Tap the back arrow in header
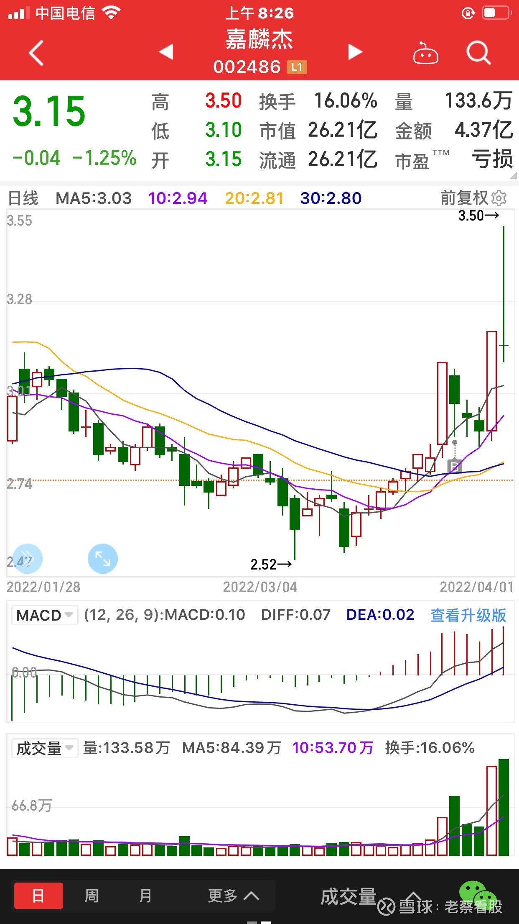 click(x=36, y=53)
